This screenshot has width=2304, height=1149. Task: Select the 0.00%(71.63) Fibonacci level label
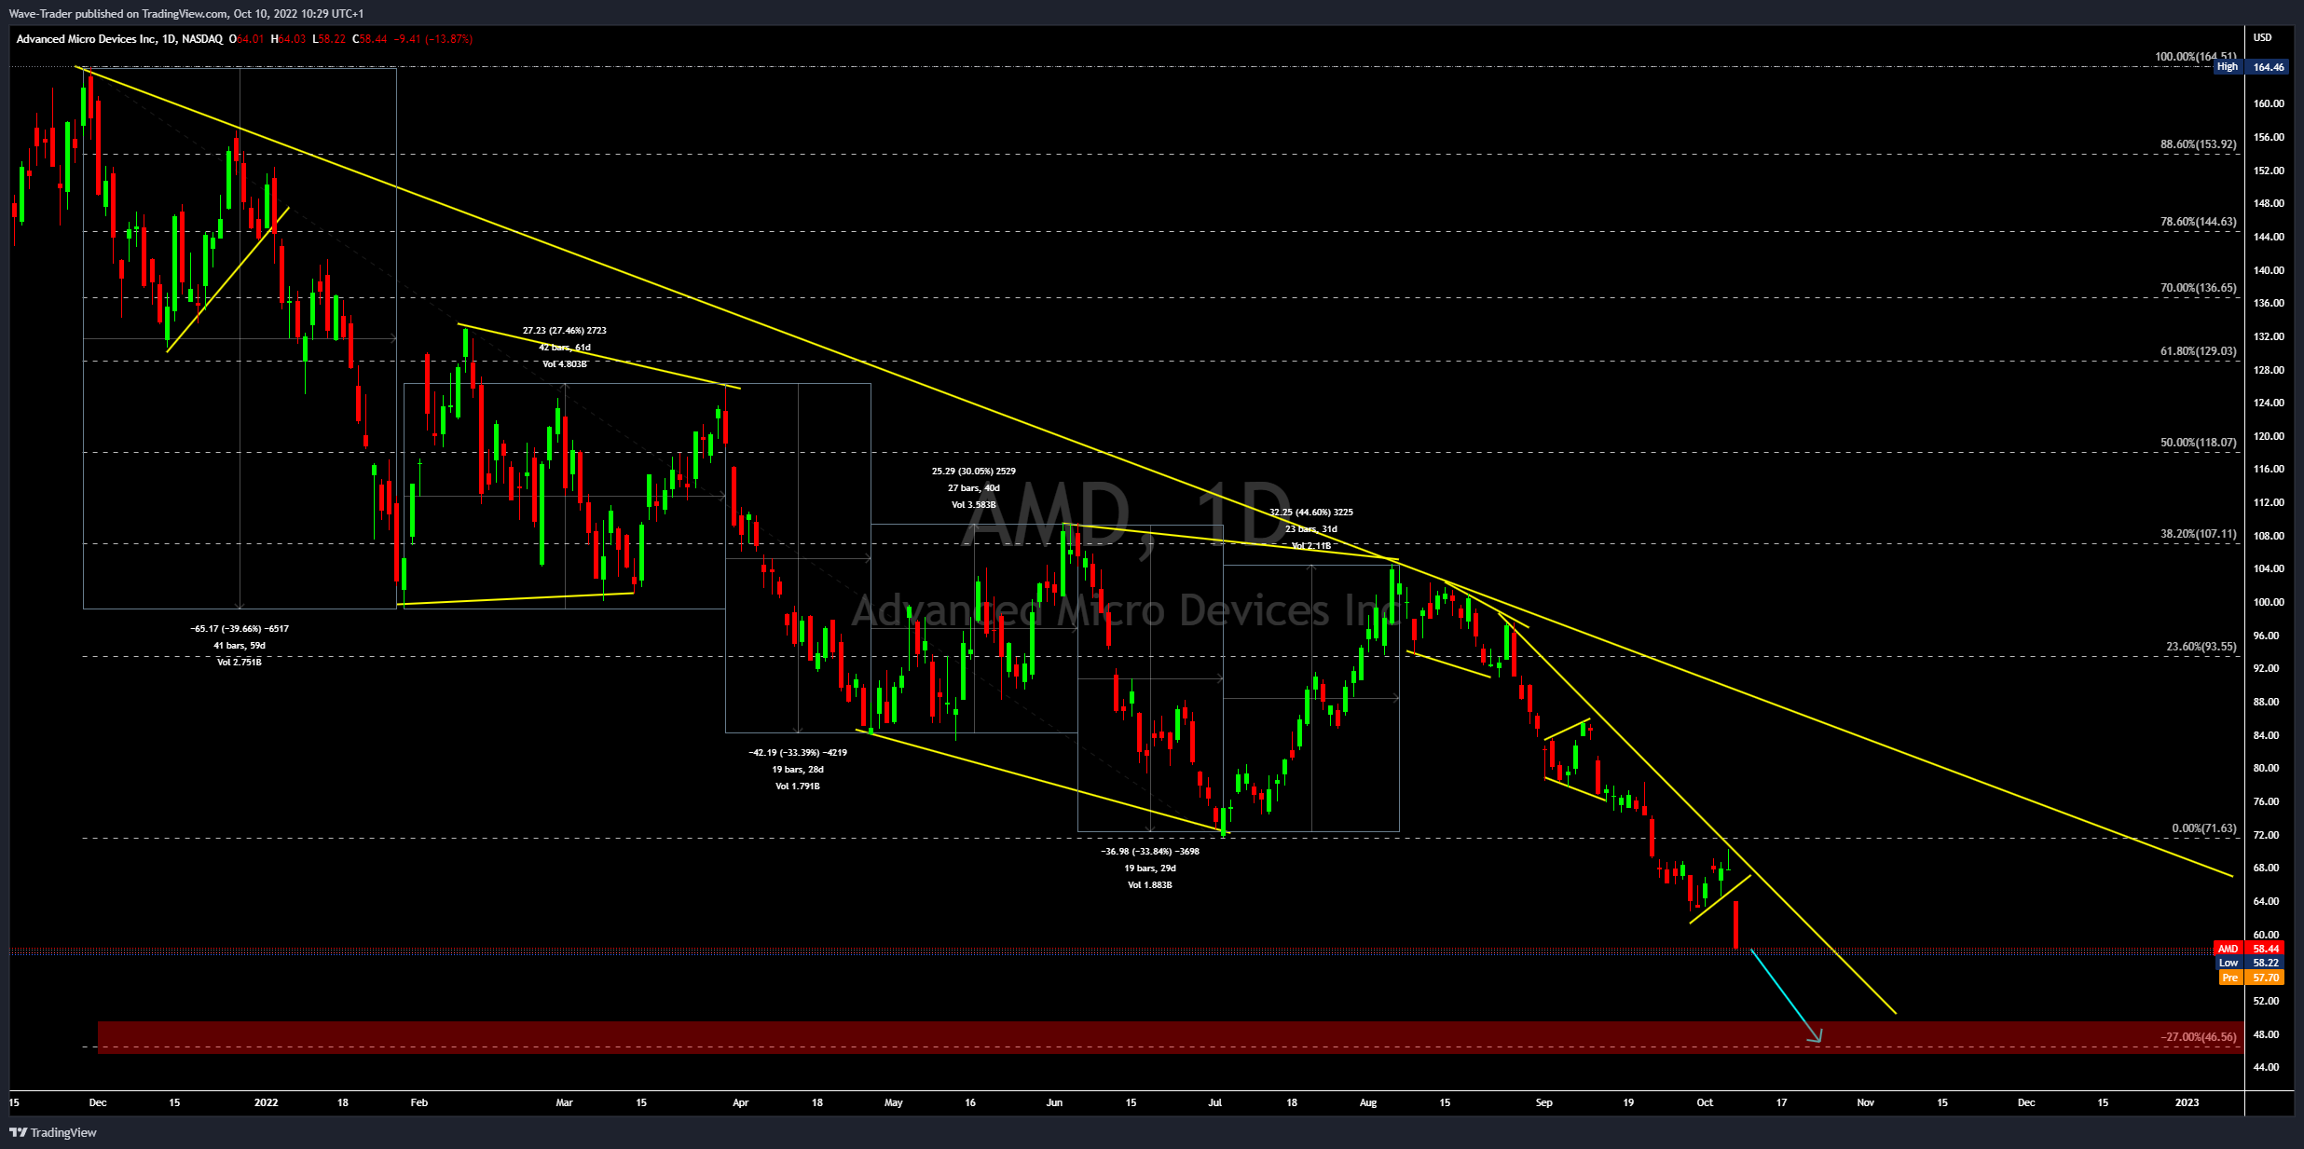[x=2203, y=828]
